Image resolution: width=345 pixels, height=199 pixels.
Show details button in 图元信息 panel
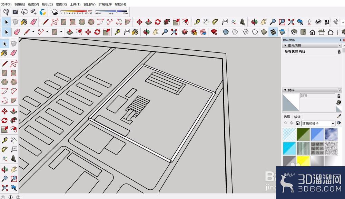[339, 52]
